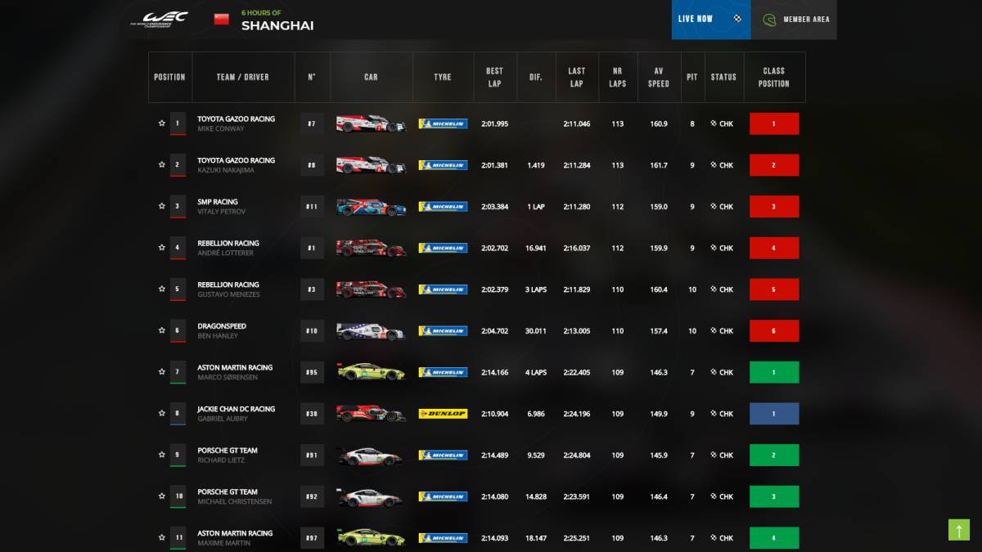
Task: Open Toyota Gazoo Racing Mike Conway entry
Action: click(236, 123)
